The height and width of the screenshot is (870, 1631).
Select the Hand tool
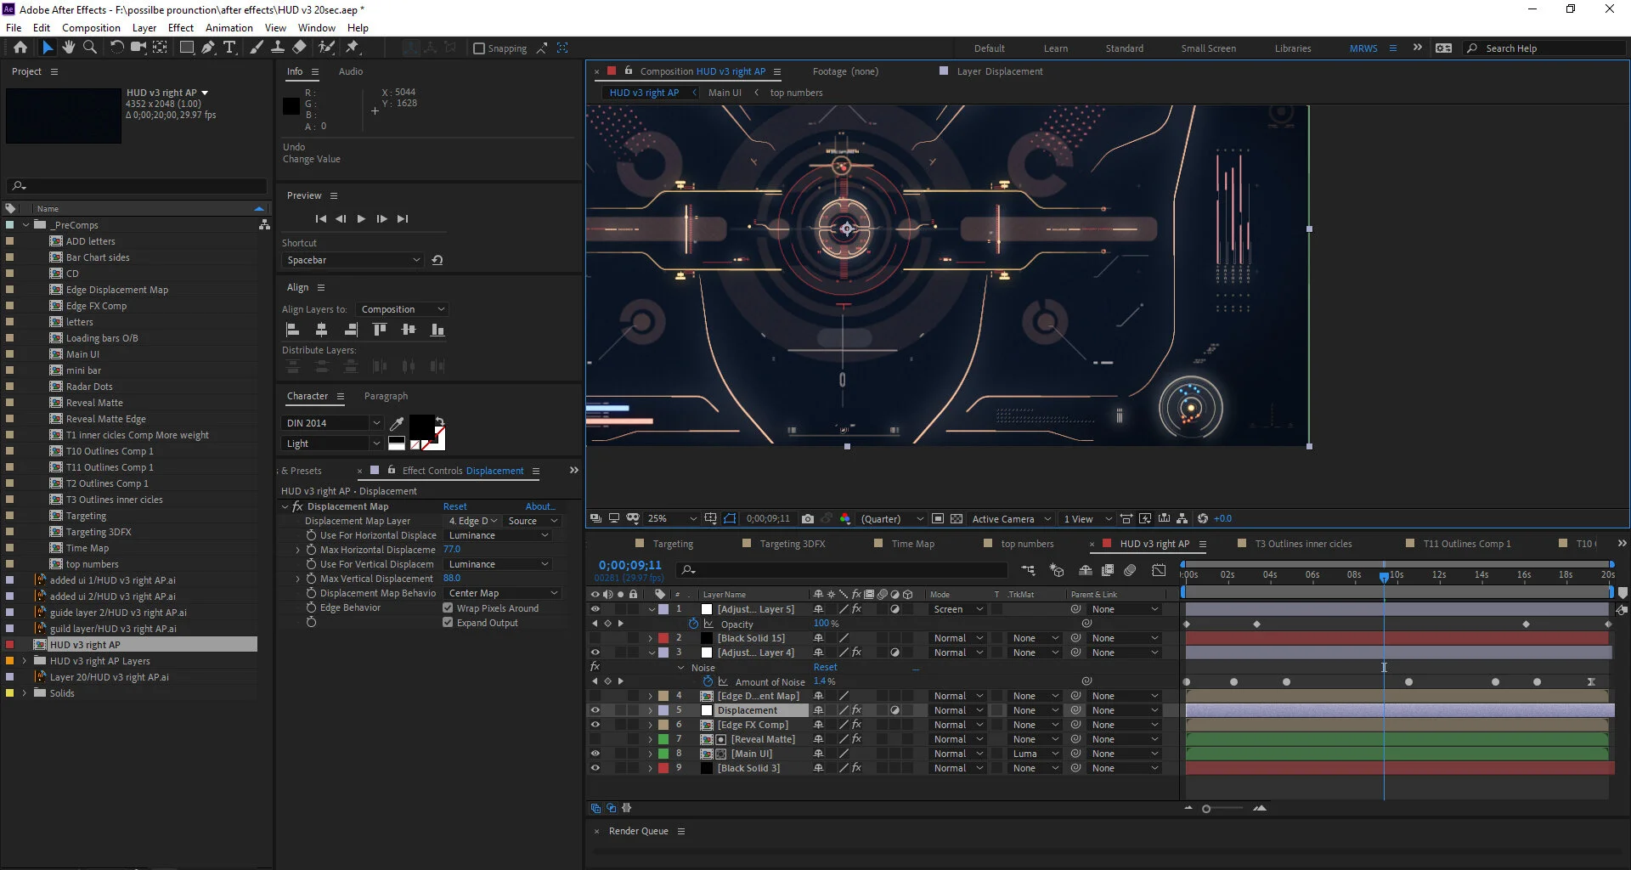[x=69, y=48]
